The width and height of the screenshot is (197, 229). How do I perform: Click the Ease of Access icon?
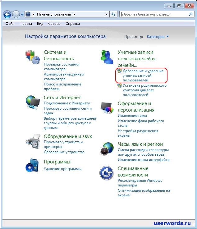pyautogui.click(x=107, y=173)
